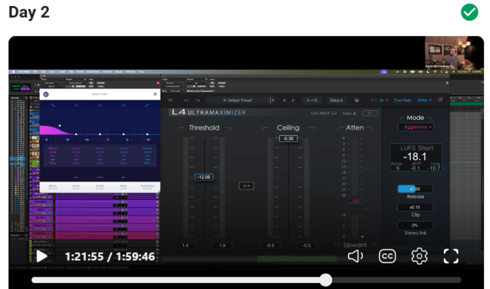Select the third Spectre band bell icon

pyautogui.click(x=100, y=105)
